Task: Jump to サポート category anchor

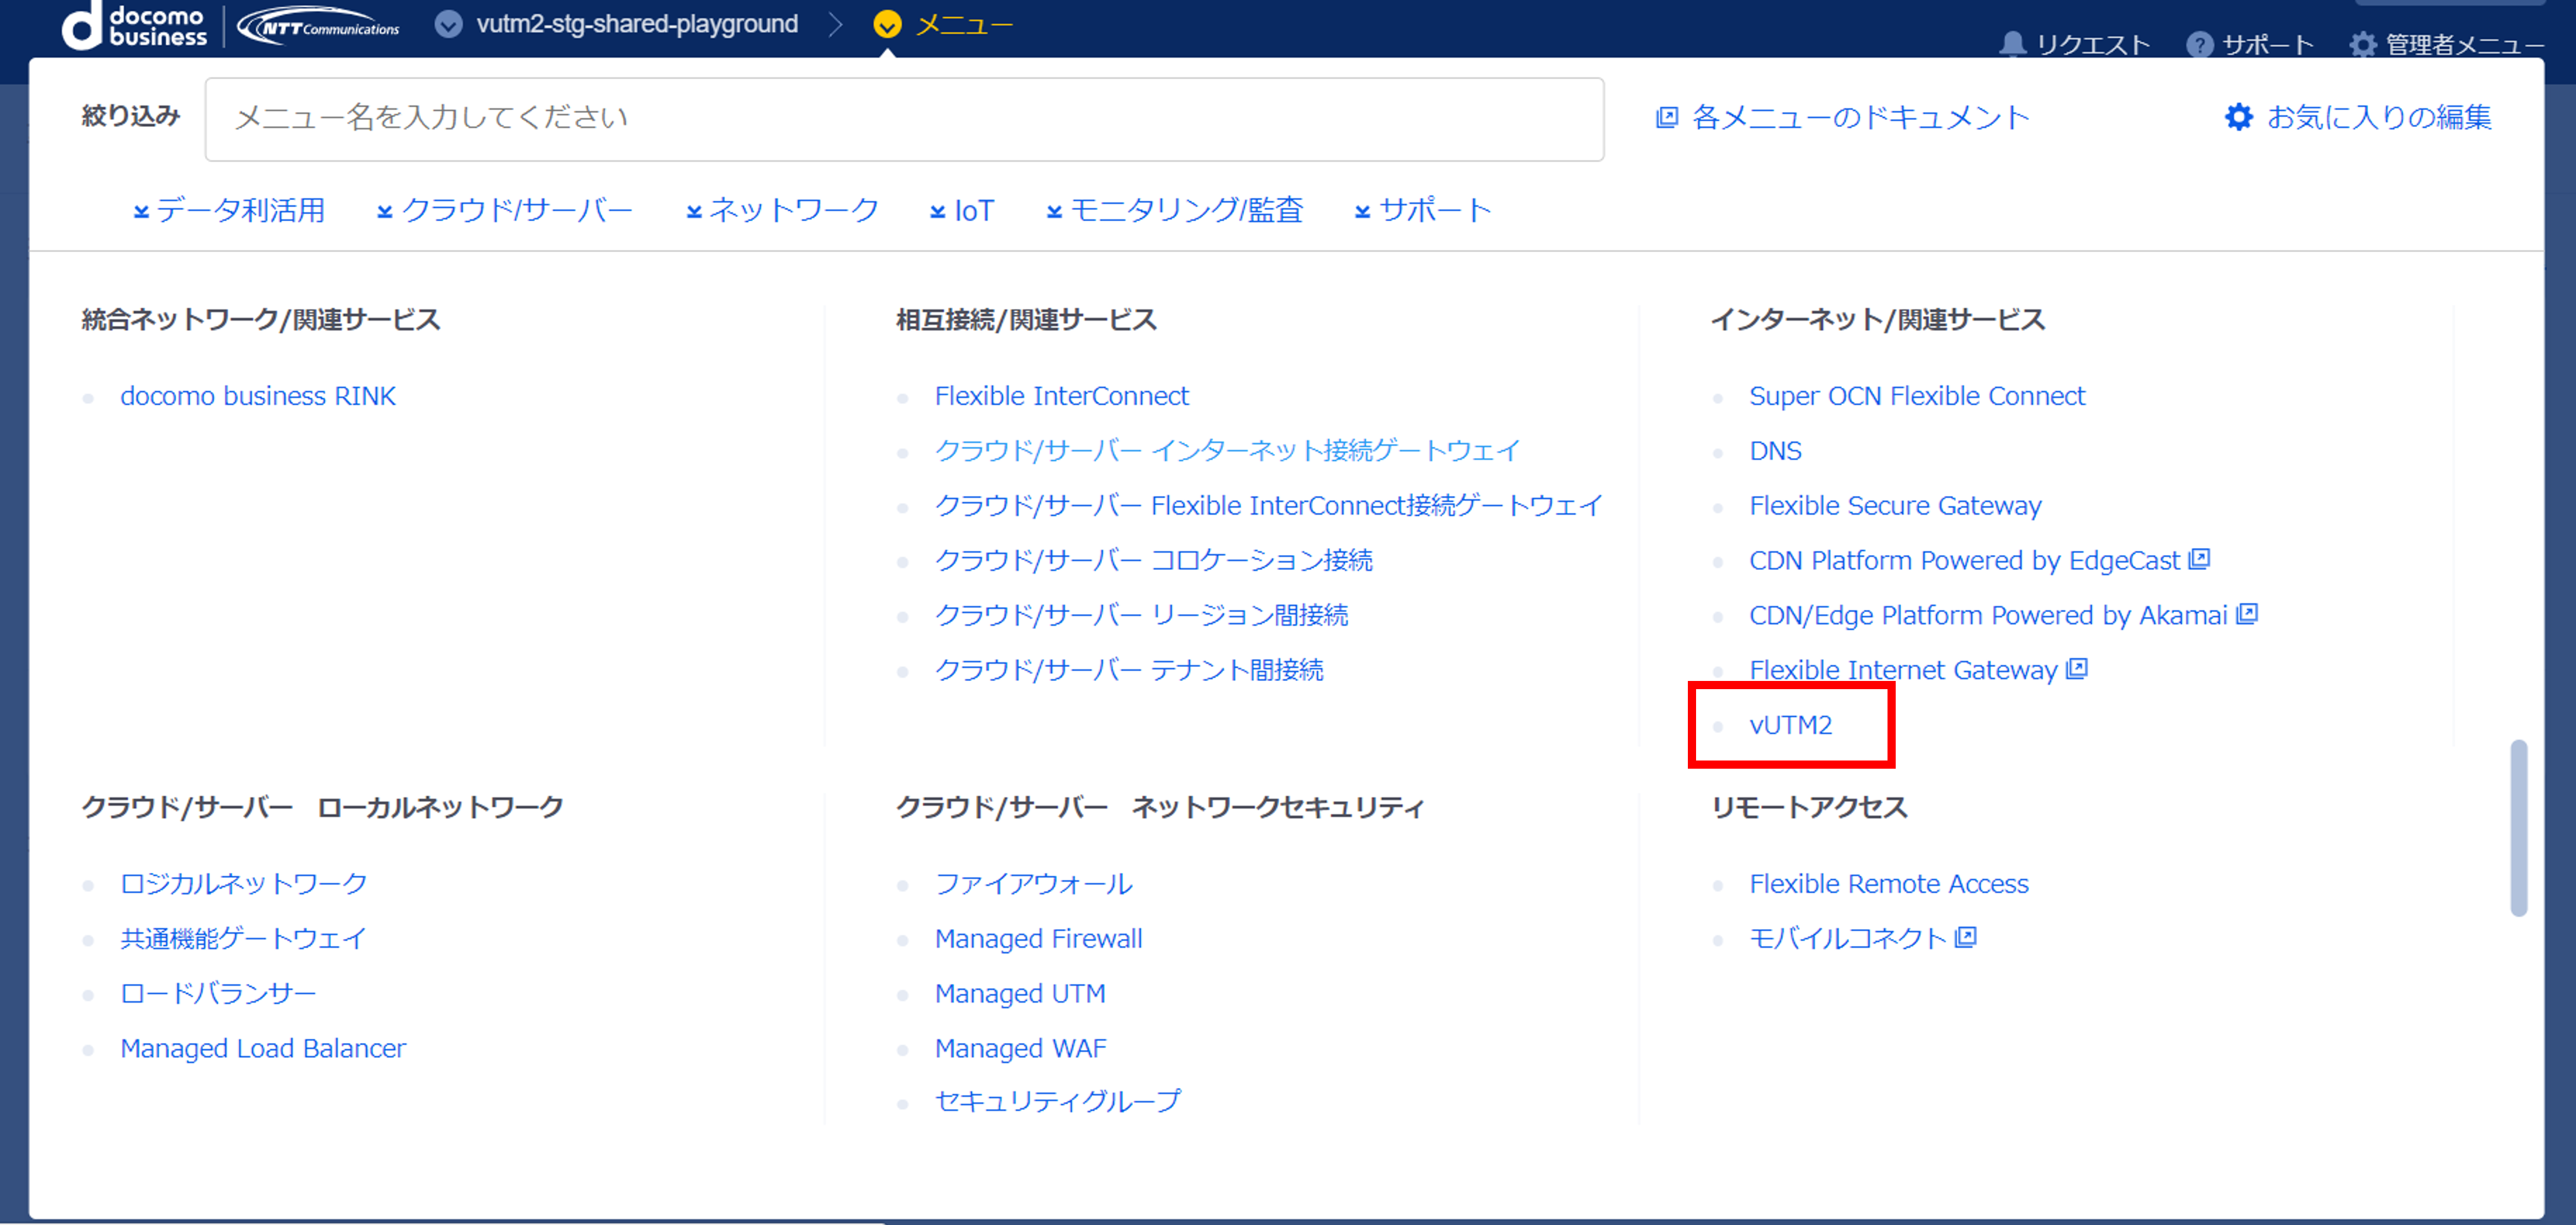Action: click(1435, 210)
